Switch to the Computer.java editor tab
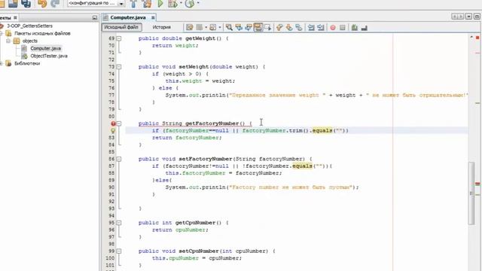Image resolution: width=482 pixels, height=271 pixels. click(128, 17)
